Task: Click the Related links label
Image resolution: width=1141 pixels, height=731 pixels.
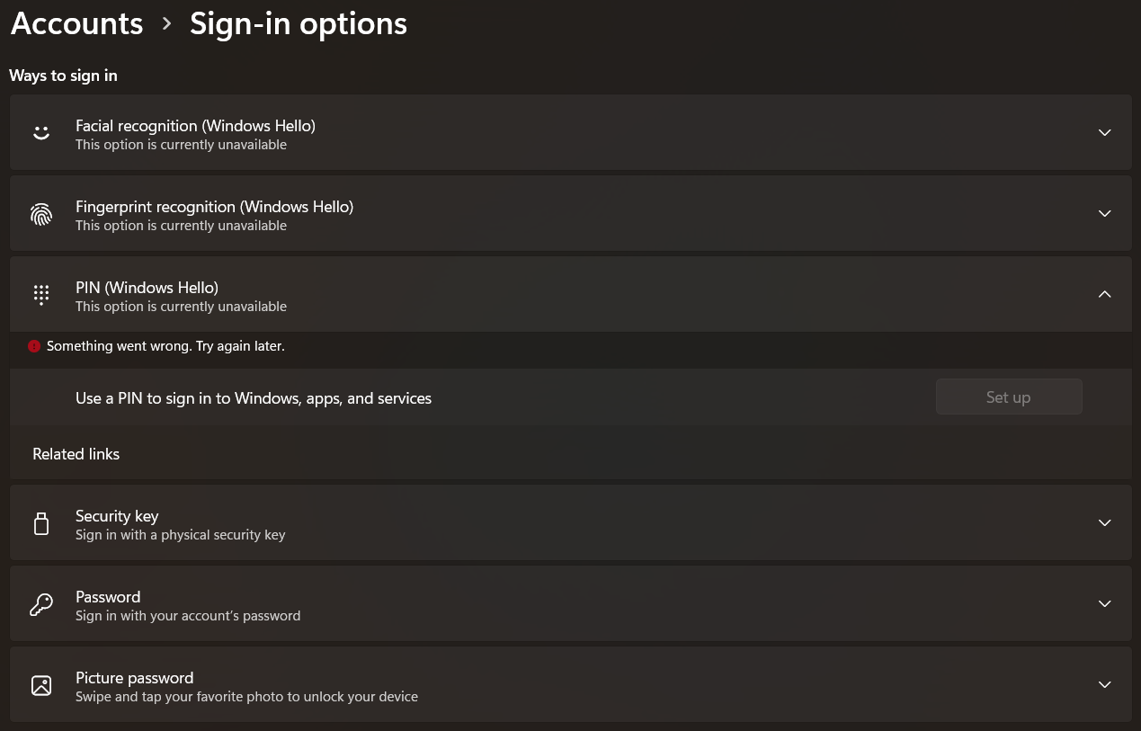Action: tap(76, 454)
